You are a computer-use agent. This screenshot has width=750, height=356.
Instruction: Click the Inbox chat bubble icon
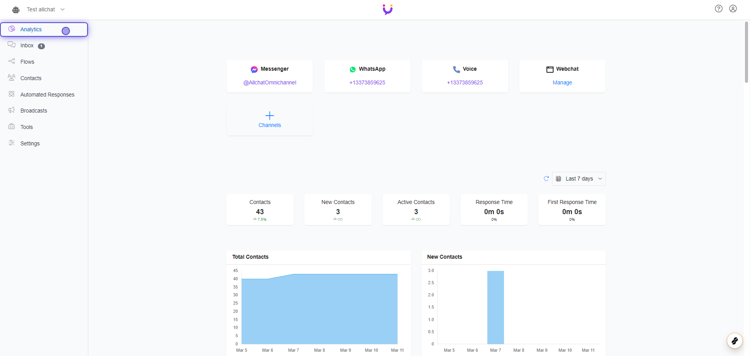click(11, 45)
